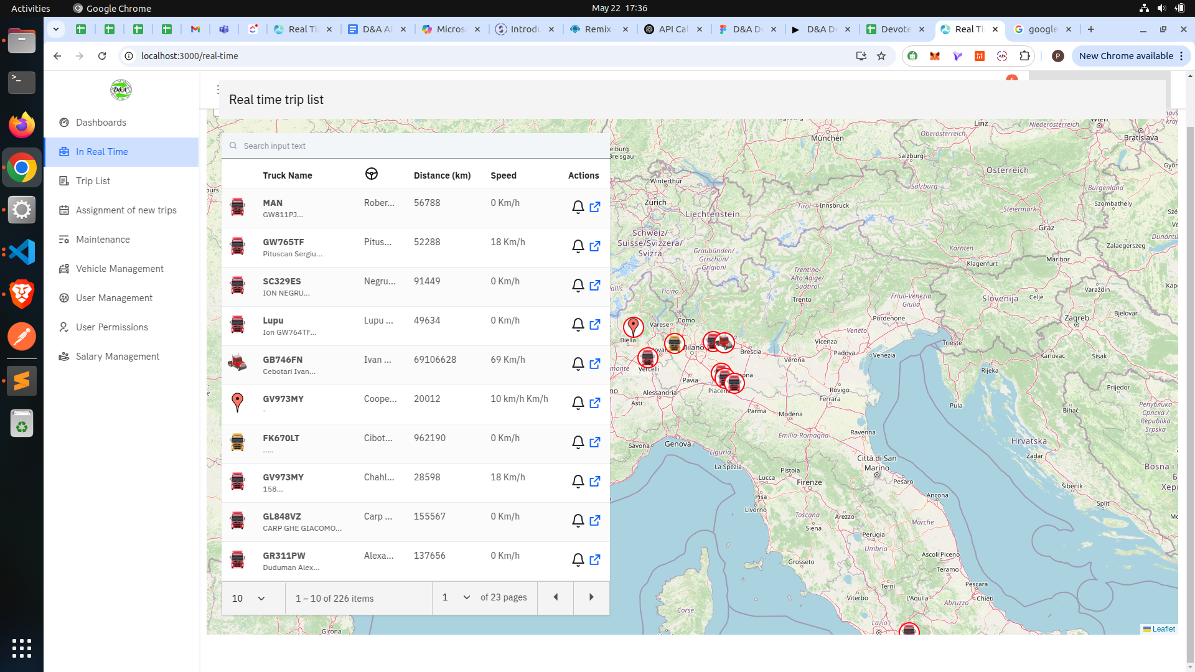Click the Biella red pin map marker
Screen dimensions: 1195x672
(633, 326)
